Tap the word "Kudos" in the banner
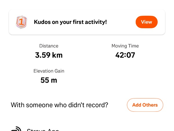 tap(42, 22)
